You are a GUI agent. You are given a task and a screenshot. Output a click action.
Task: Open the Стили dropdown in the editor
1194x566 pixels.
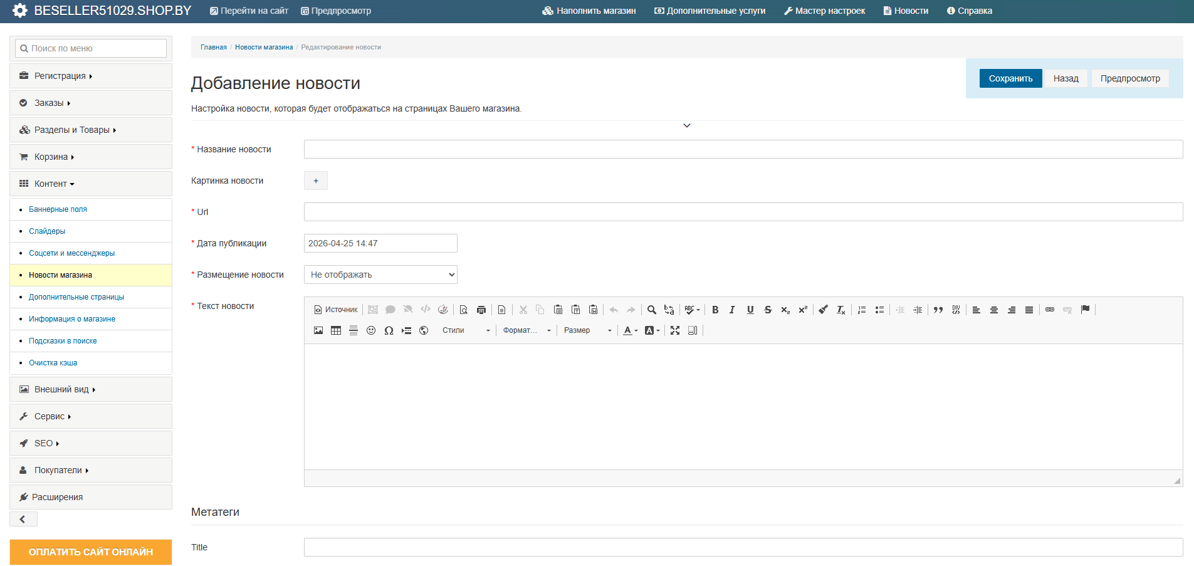[466, 330]
